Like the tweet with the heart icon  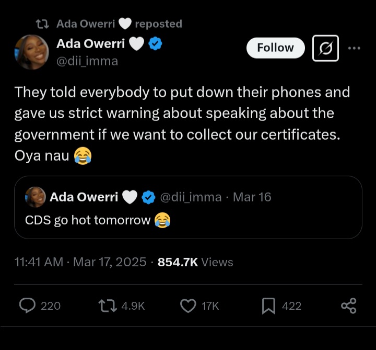coord(187,306)
